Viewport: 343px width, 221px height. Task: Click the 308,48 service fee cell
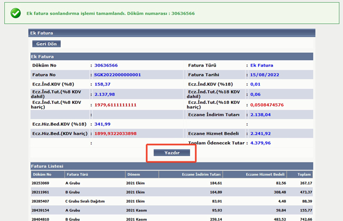click(x=280, y=192)
